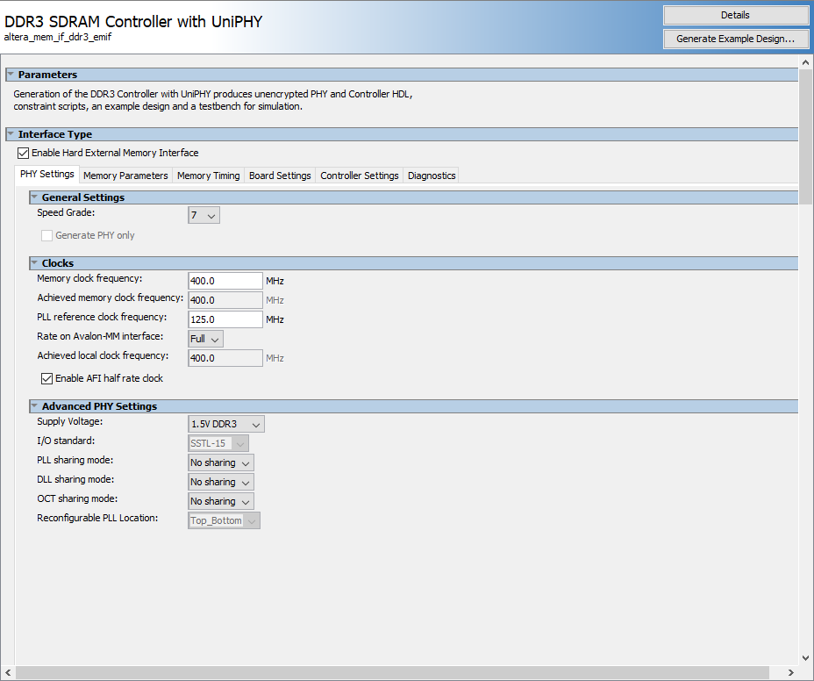This screenshot has width=814, height=681.
Task: Toggle Enable AFI half rate clock
Action: [x=46, y=379]
